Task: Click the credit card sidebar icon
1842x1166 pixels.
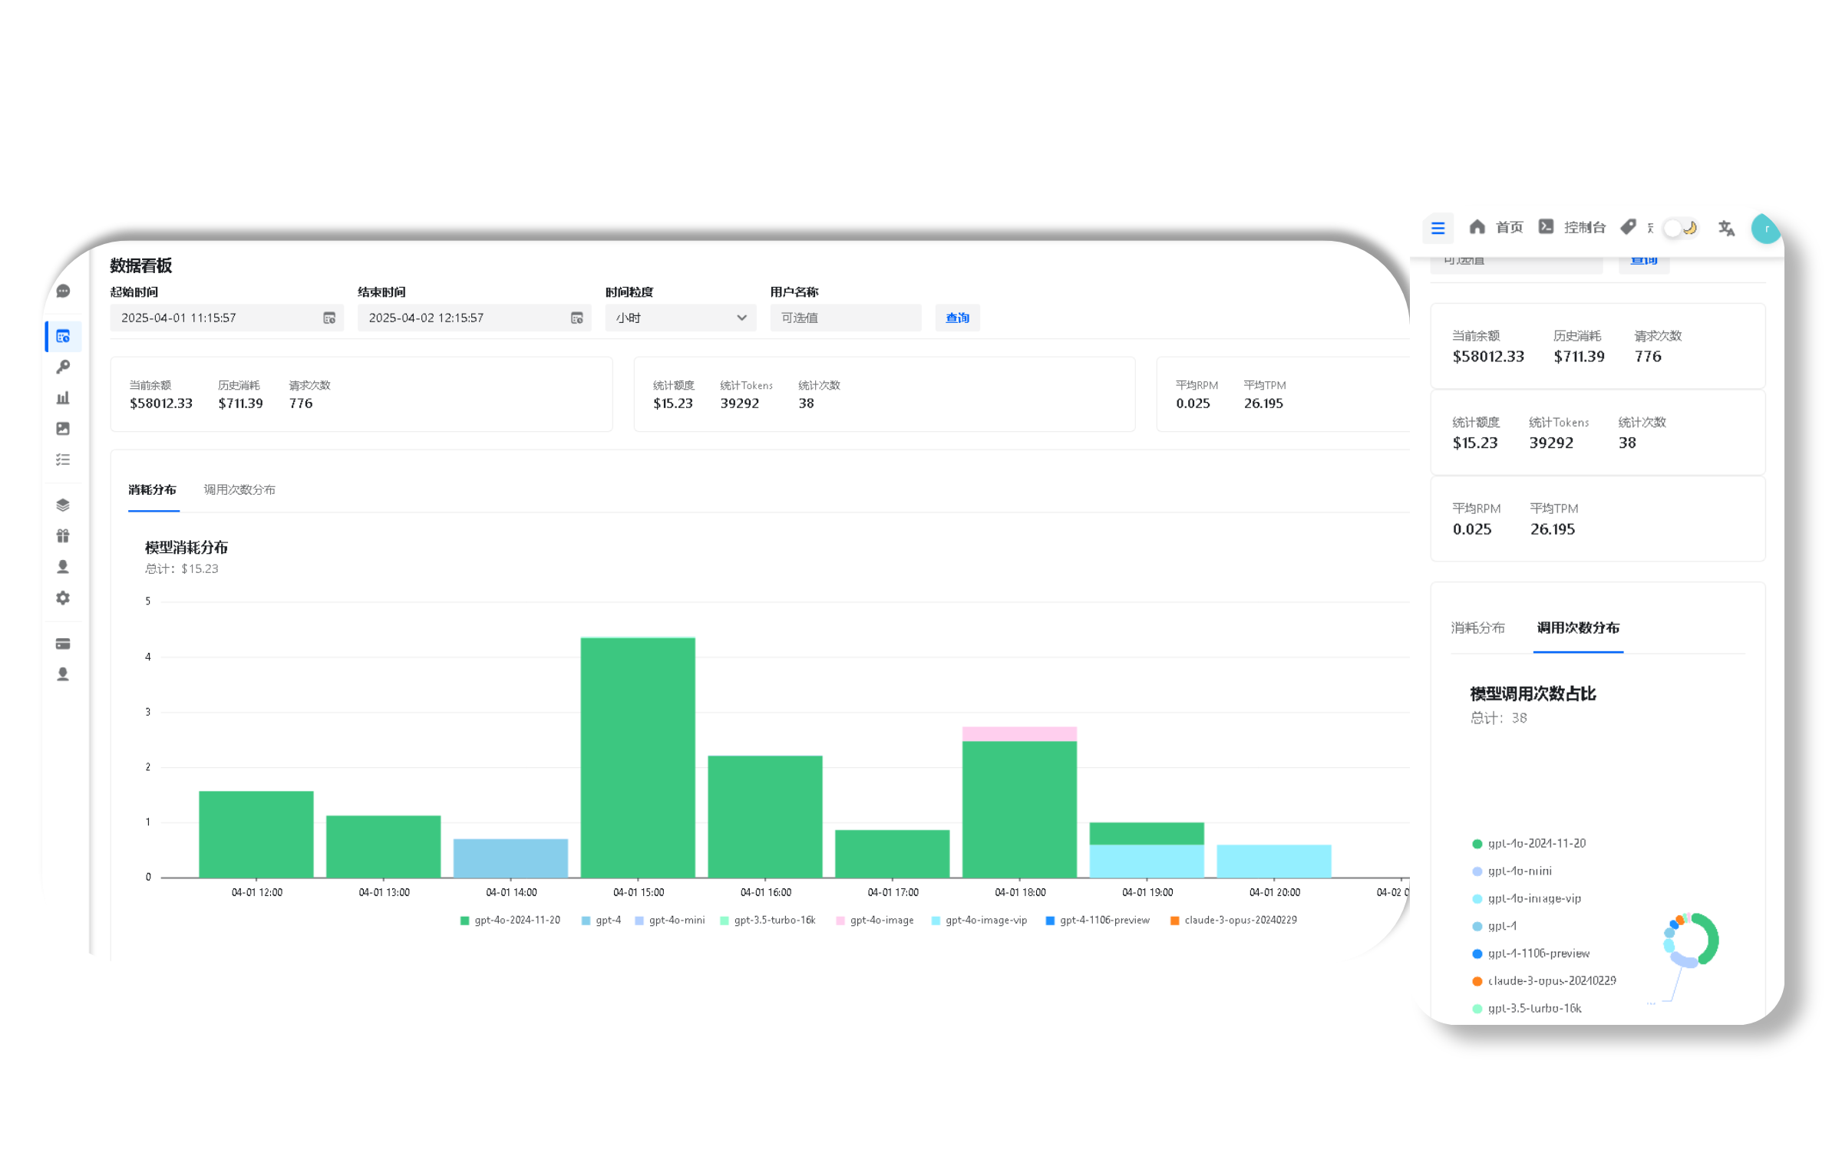Action: pos(63,644)
